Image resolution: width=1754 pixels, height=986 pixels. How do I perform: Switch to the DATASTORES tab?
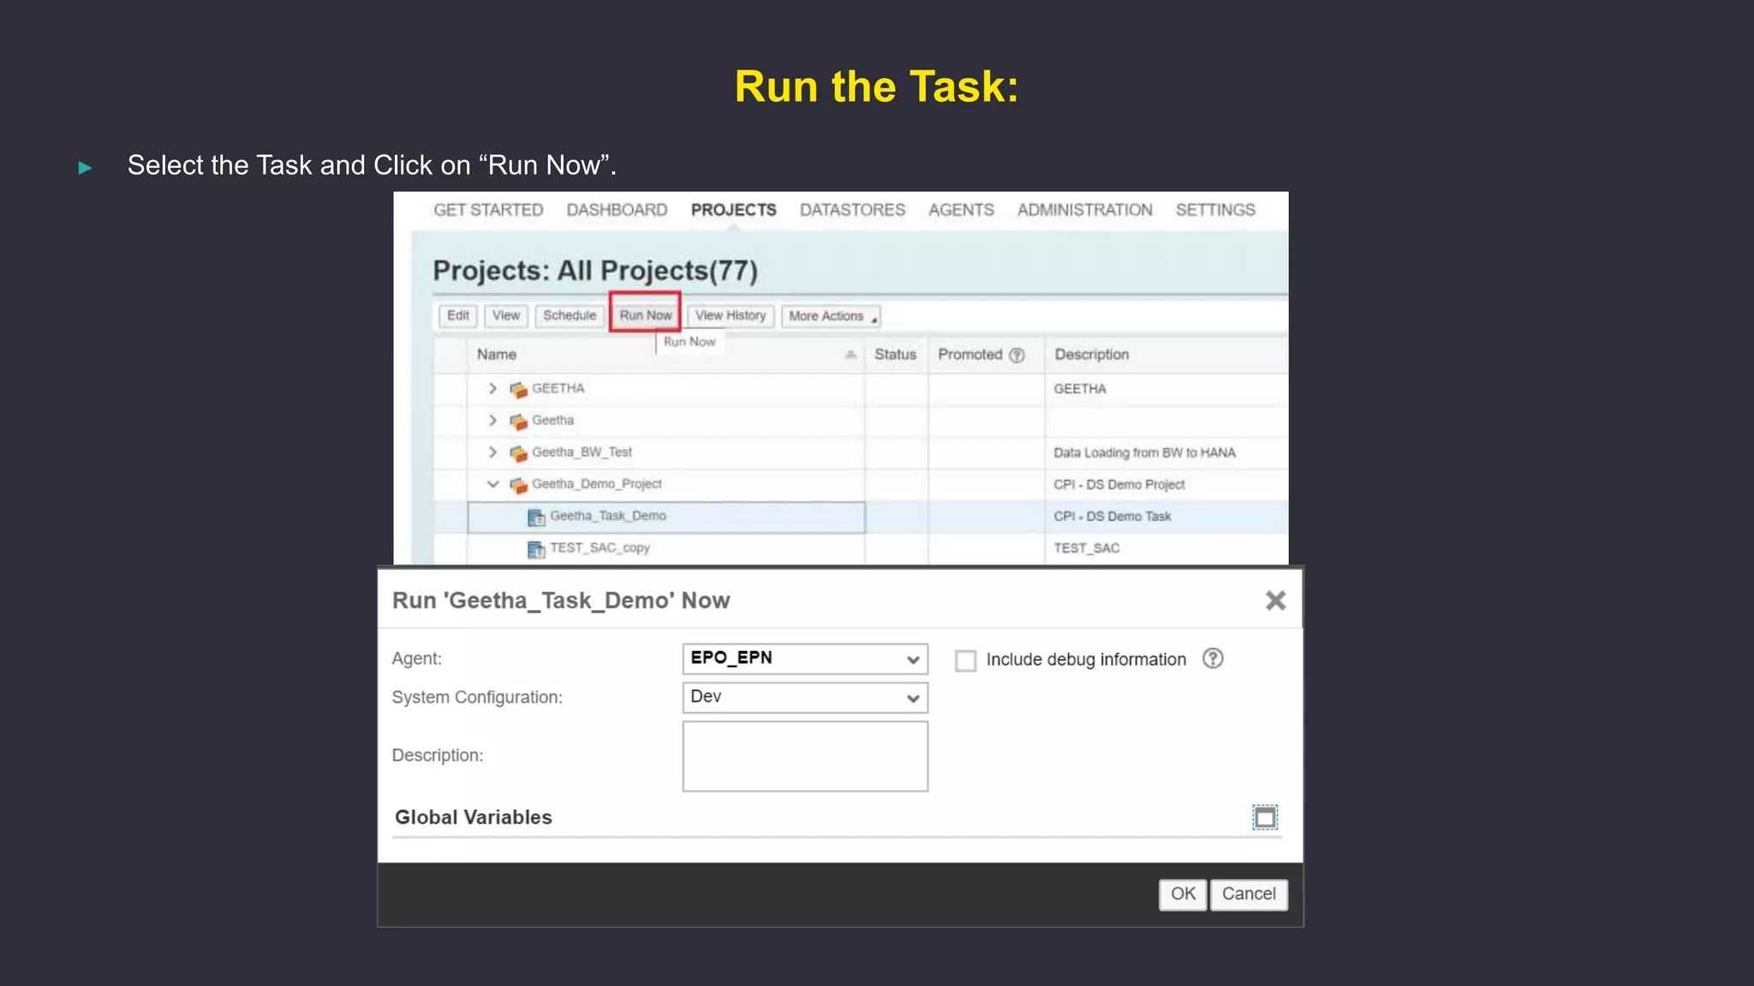tap(851, 210)
